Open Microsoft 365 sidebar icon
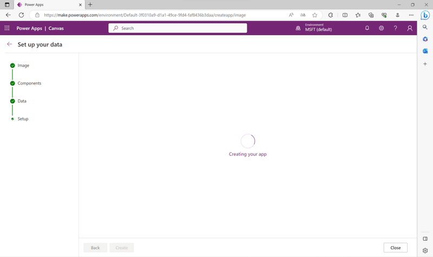Viewport: 433px width, 257px height. (425, 39)
